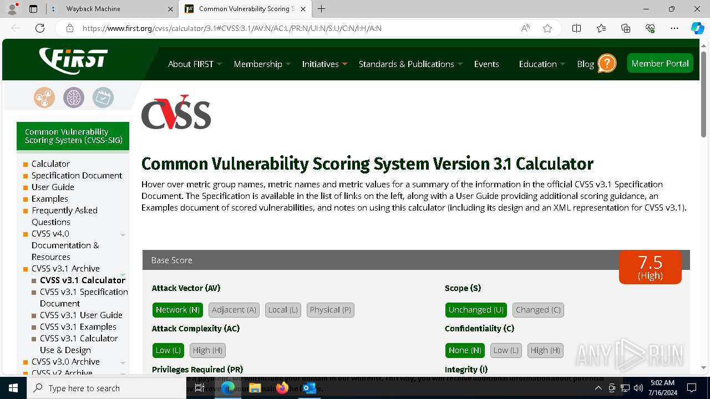Viewport: 710px width, 399px height.
Task: Open Calculator sidebar link
Action: click(50, 163)
